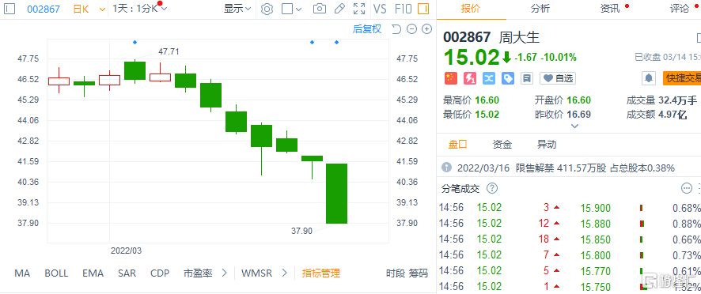Select the 资金 tab
701x294 pixels.
tap(502, 145)
